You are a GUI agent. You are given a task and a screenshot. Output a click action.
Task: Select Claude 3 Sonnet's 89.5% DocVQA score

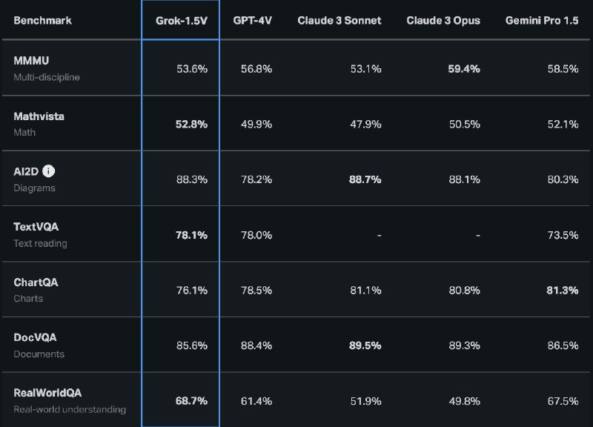coord(365,345)
